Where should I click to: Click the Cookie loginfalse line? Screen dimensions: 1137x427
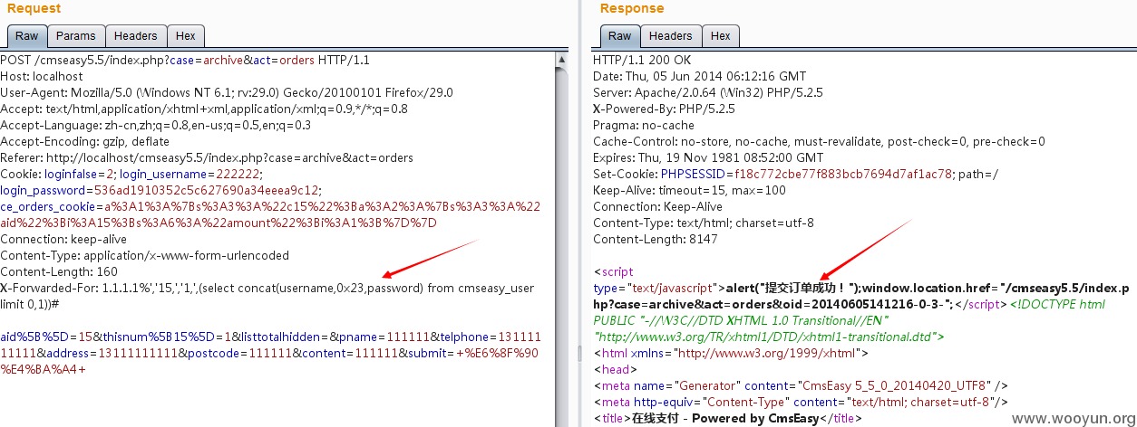pos(131,175)
